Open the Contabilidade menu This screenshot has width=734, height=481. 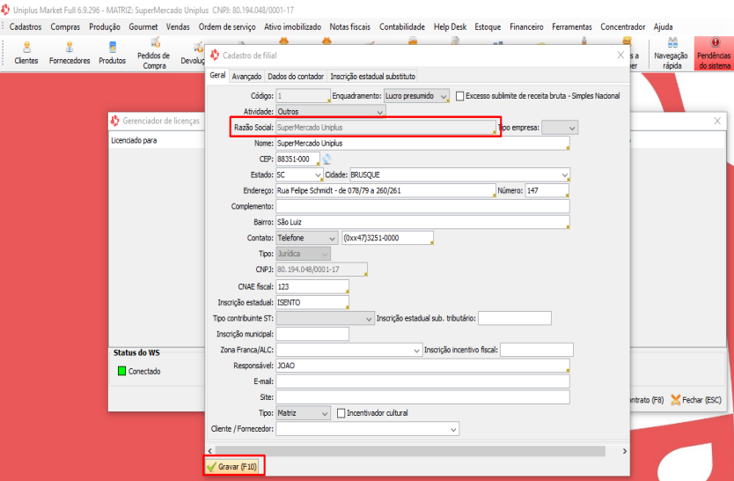pos(402,26)
